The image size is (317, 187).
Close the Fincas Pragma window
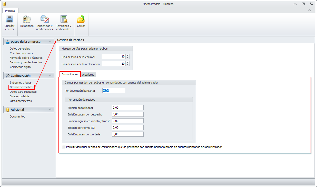click(311, 4)
